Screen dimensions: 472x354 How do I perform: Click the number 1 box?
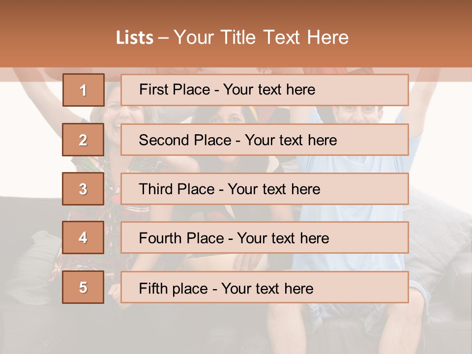pos(83,90)
